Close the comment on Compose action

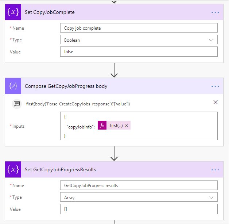coord(216,102)
